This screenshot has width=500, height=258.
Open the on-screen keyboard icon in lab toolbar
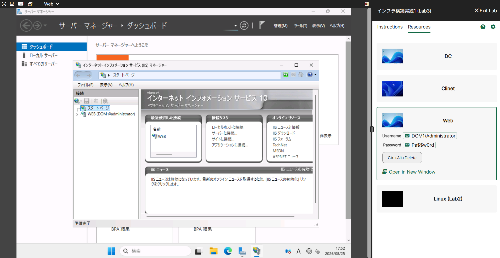pyautogui.click(x=21, y=4)
